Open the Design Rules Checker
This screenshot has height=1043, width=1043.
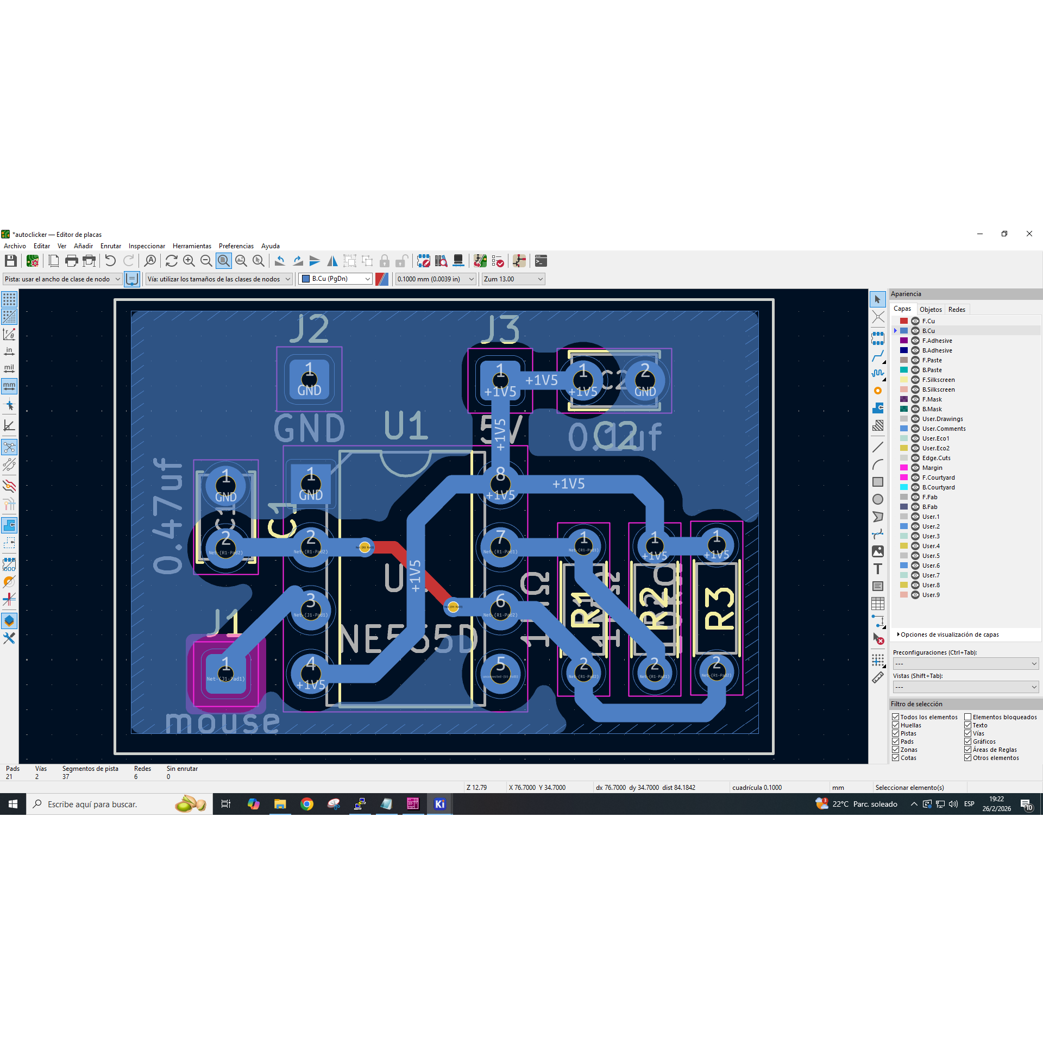498,261
